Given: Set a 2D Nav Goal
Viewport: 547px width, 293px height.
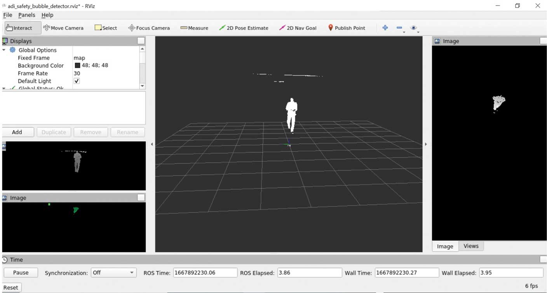Looking at the screenshot, I should (298, 28).
